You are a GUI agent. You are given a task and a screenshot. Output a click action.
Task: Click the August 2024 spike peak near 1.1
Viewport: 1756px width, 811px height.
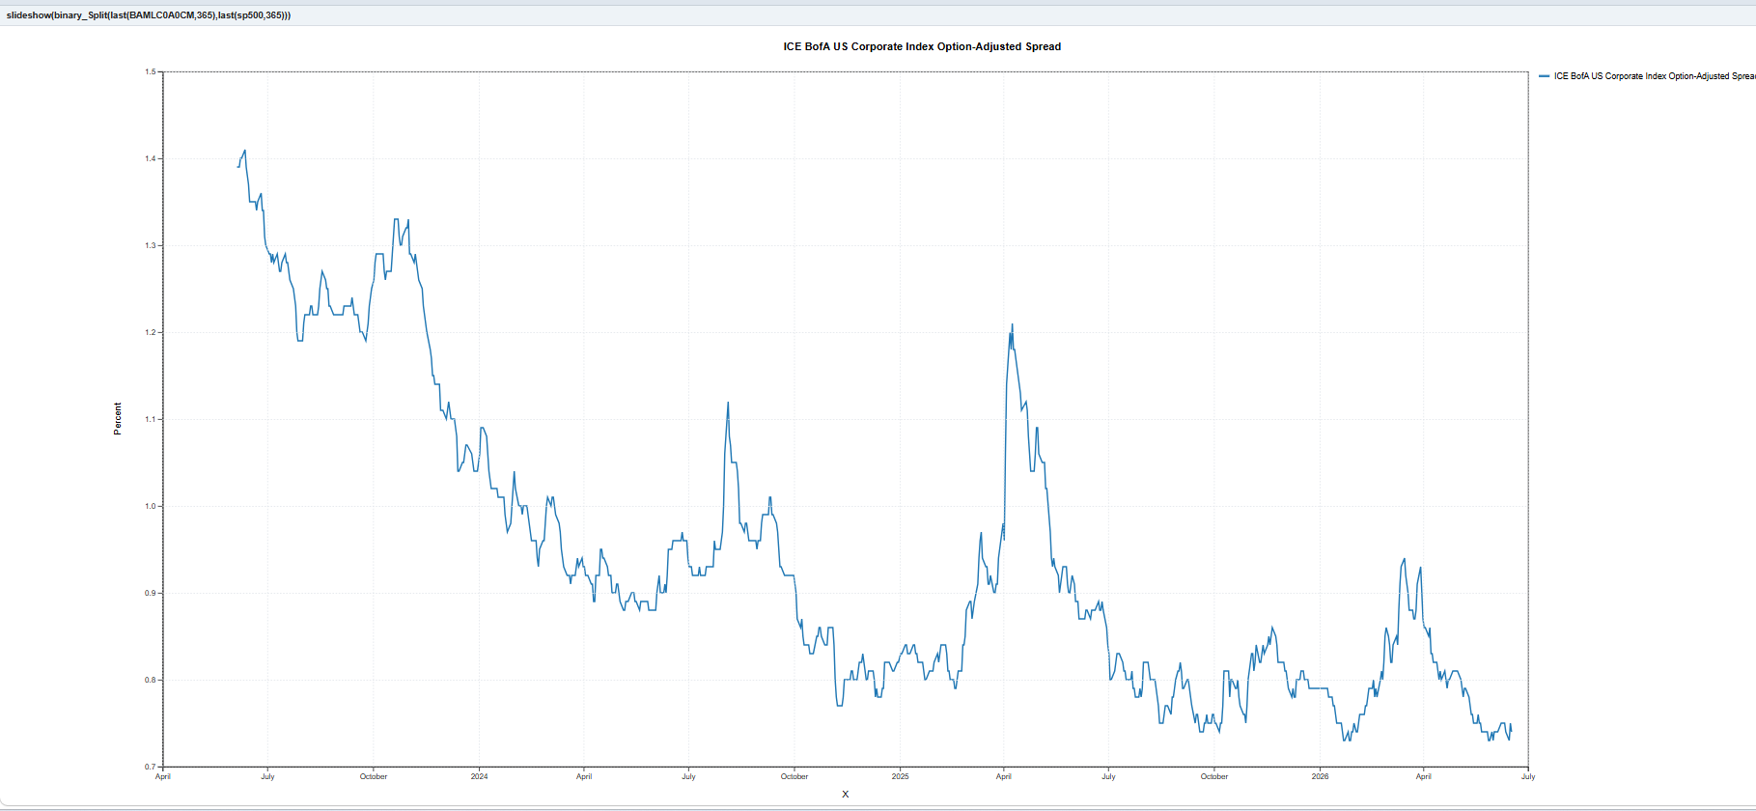click(728, 404)
